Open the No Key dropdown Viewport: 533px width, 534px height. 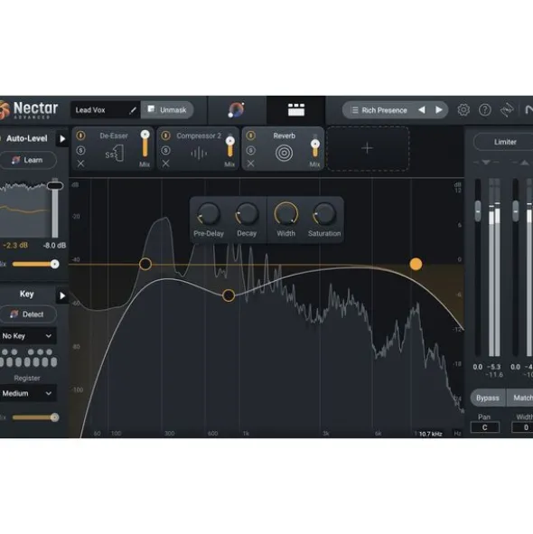pyautogui.click(x=28, y=336)
